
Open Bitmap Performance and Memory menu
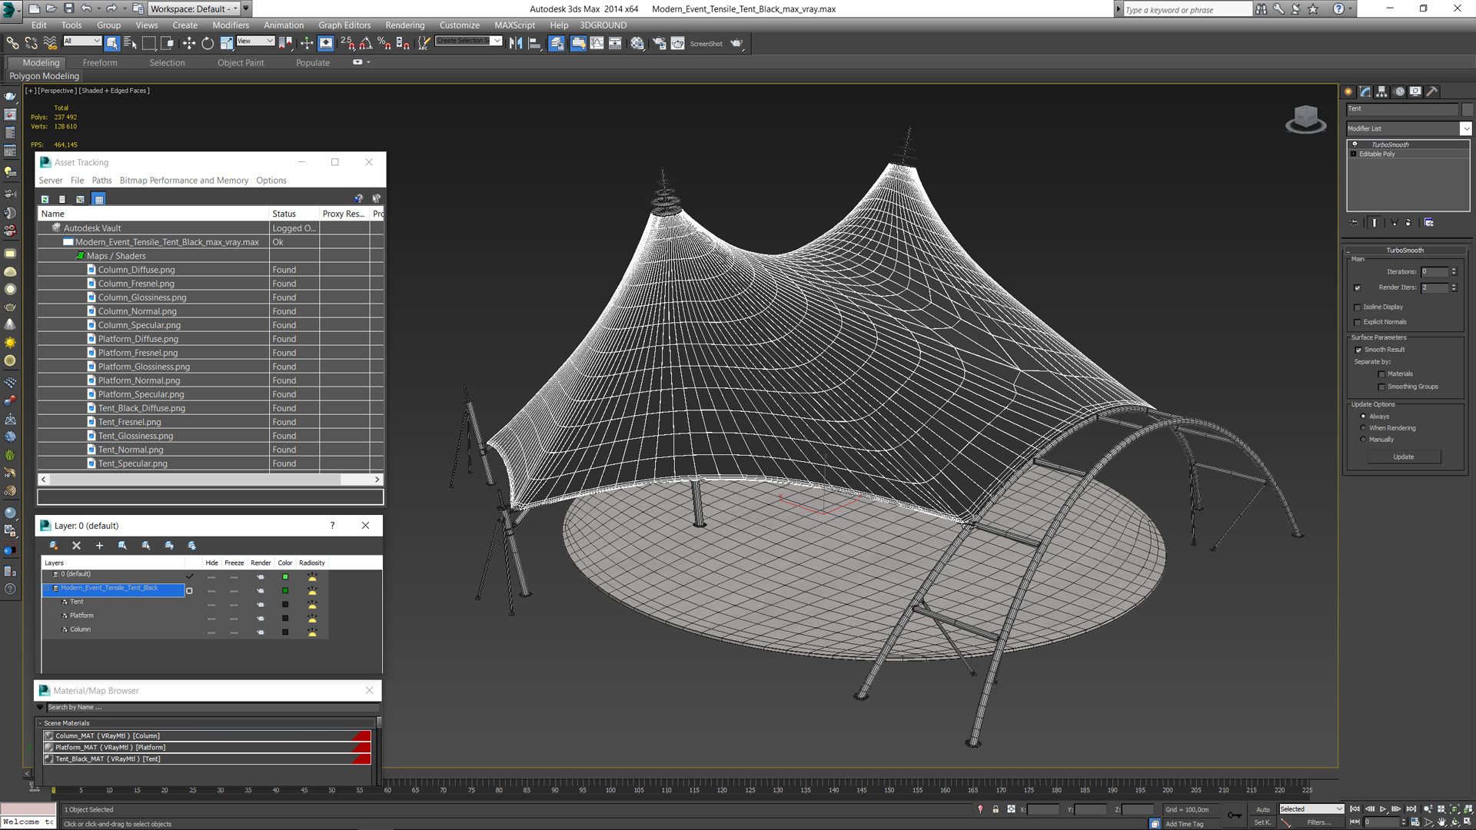(184, 181)
